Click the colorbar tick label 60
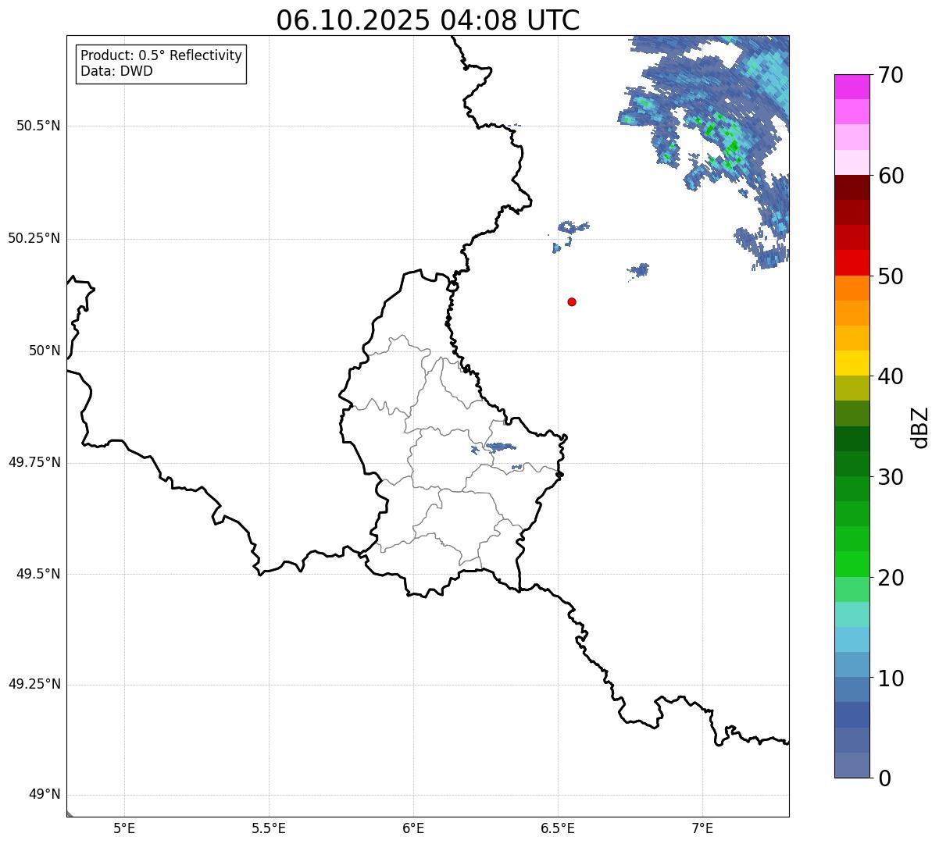Image resolution: width=939 pixels, height=844 pixels. coord(891,176)
